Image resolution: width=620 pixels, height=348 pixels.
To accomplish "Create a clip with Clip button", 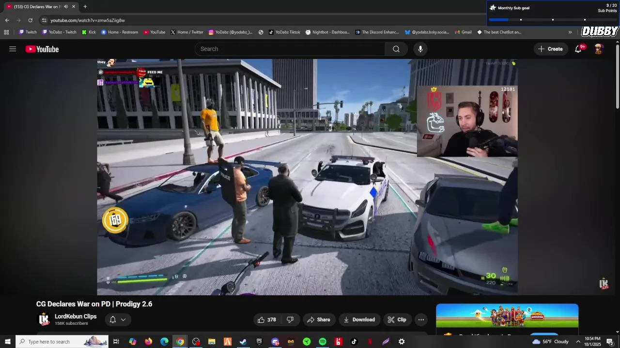I will (397, 319).
